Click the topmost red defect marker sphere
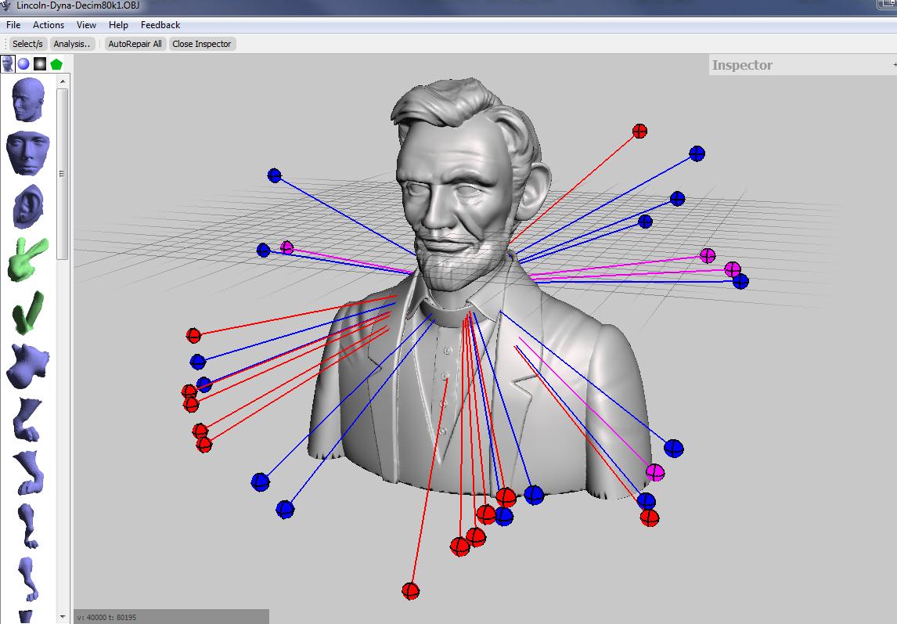 point(639,131)
